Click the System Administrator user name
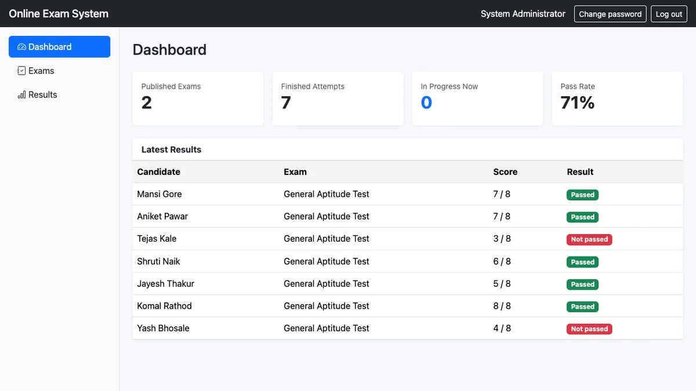This screenshot has height=391, width=696. (x=523, y=14)
